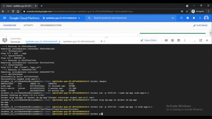This screenshot has width=212, height=119.
Task: Switch to the ACTIVITY tab
Action: coord(28,25)
